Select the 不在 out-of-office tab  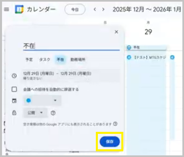point(60,60)
